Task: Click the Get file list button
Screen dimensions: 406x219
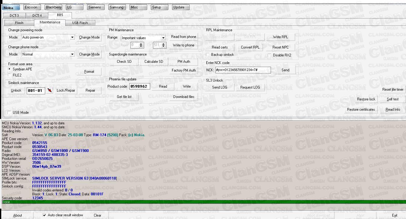Action: click(124, 97)
